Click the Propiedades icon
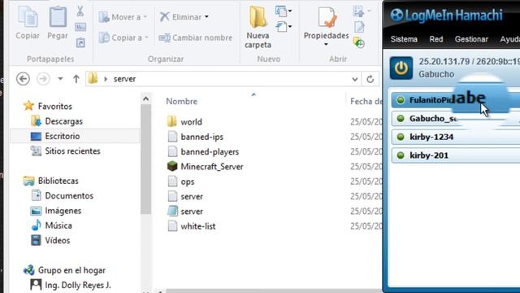The image size is (520, 293). [326, 18]
